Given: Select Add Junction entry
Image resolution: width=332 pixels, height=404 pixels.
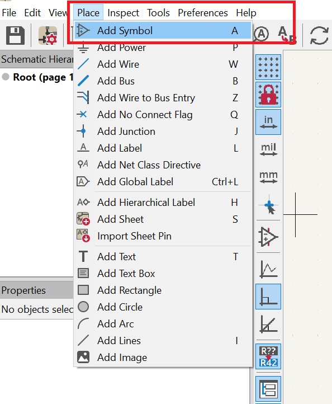Looking at the screenshot, I should click(163, 131).
